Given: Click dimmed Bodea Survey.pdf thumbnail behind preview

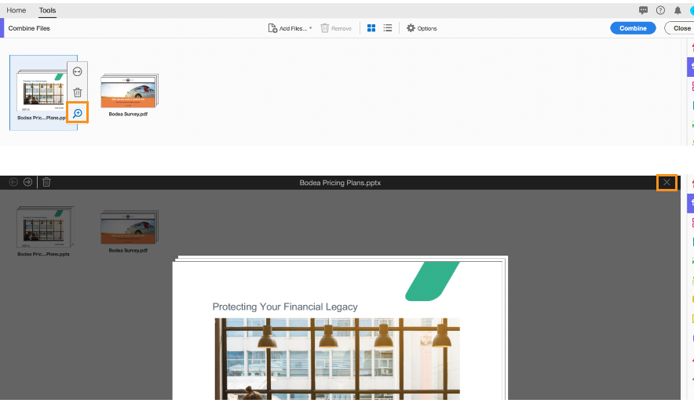Looking at the screenshot, I should (129, 227).
